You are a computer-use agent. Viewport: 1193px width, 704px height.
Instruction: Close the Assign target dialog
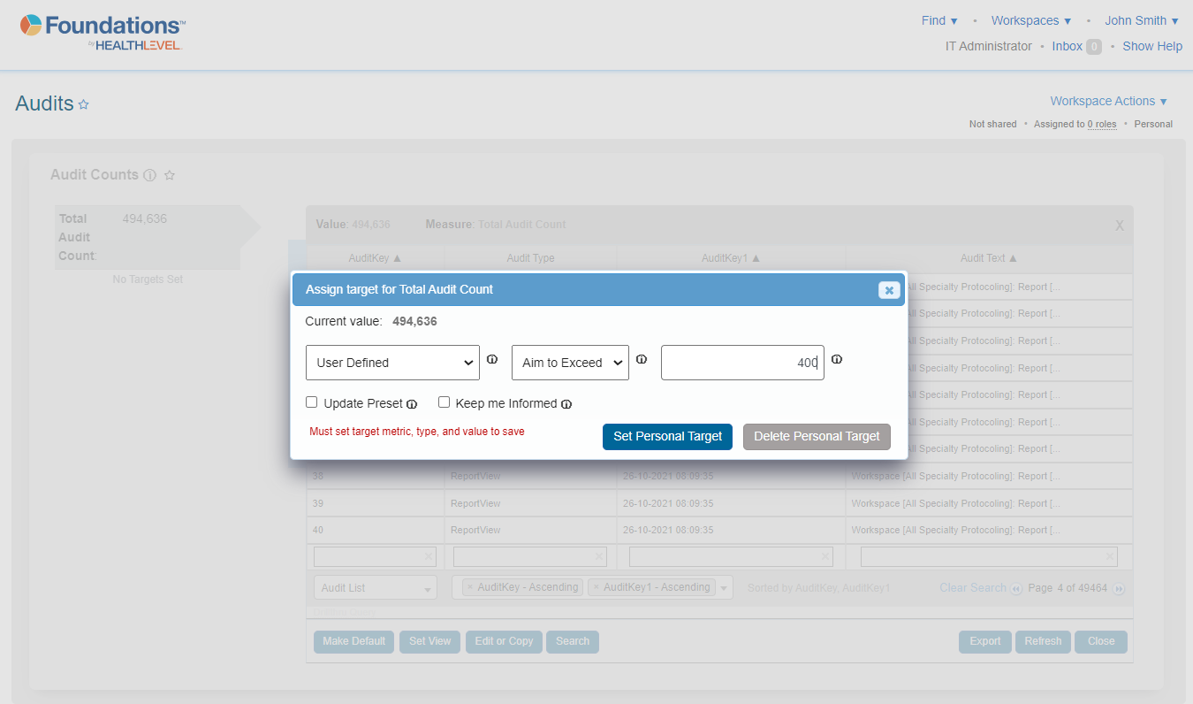coord(889,290)
